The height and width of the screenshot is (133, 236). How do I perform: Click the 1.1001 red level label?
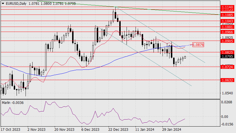pyautogui.click(x=227, y=27)
